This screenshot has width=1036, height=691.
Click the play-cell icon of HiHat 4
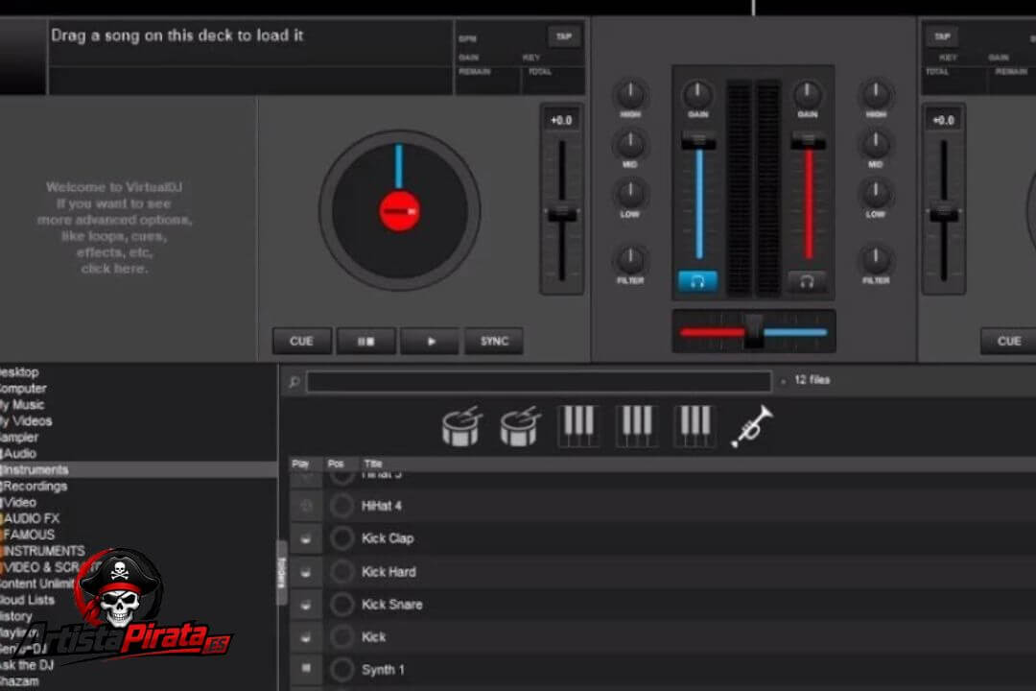[305, 506]
